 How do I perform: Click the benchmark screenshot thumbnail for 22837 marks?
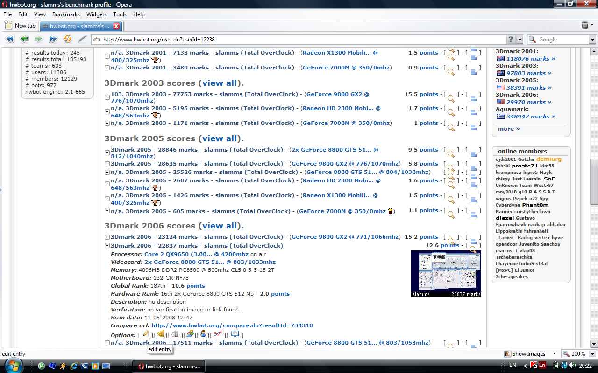[446, 274]
